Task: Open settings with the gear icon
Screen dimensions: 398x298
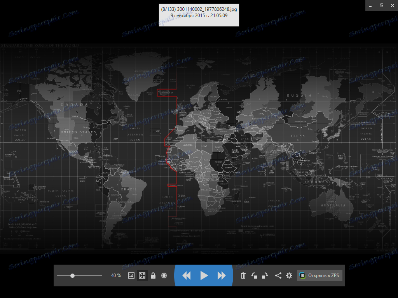Action: [x=289, y=275]
